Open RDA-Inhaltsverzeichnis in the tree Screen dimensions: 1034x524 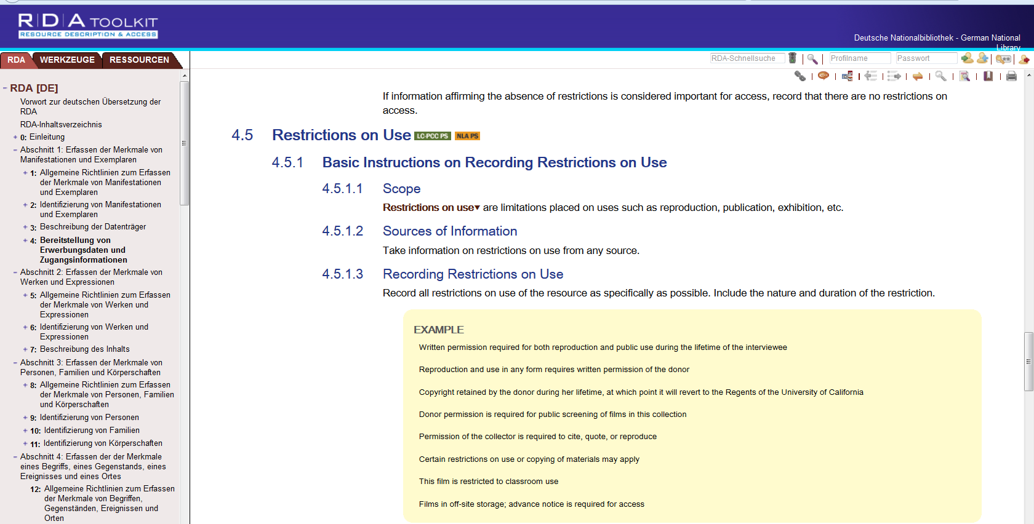click(x=61, y=124)
